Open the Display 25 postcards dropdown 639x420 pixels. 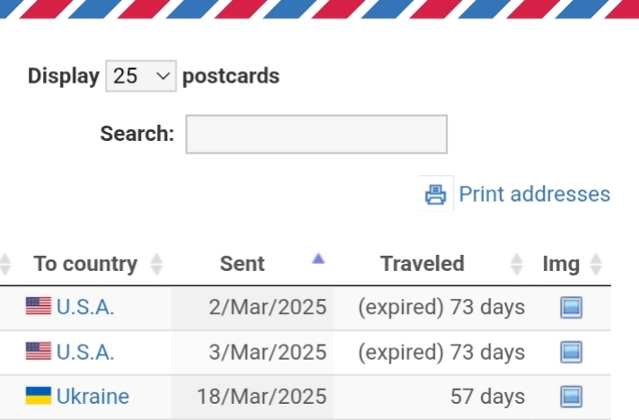coord(141,76)
